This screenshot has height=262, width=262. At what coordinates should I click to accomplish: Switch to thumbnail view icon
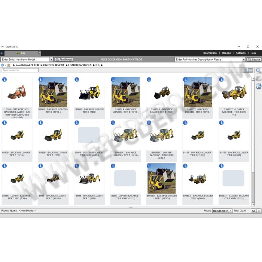250,70
